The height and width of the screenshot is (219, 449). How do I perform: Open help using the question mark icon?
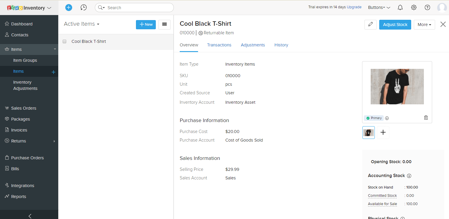pyautogui.click(x=427, y=7)
